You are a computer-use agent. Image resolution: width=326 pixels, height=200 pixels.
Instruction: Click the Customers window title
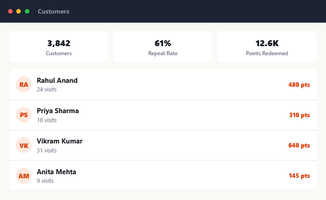tap(53, 11)
